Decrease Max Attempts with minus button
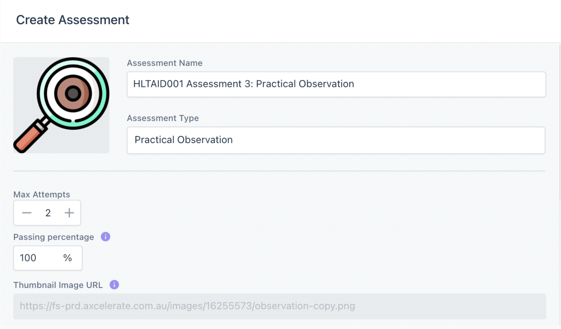561x329 pixels. 27,213
